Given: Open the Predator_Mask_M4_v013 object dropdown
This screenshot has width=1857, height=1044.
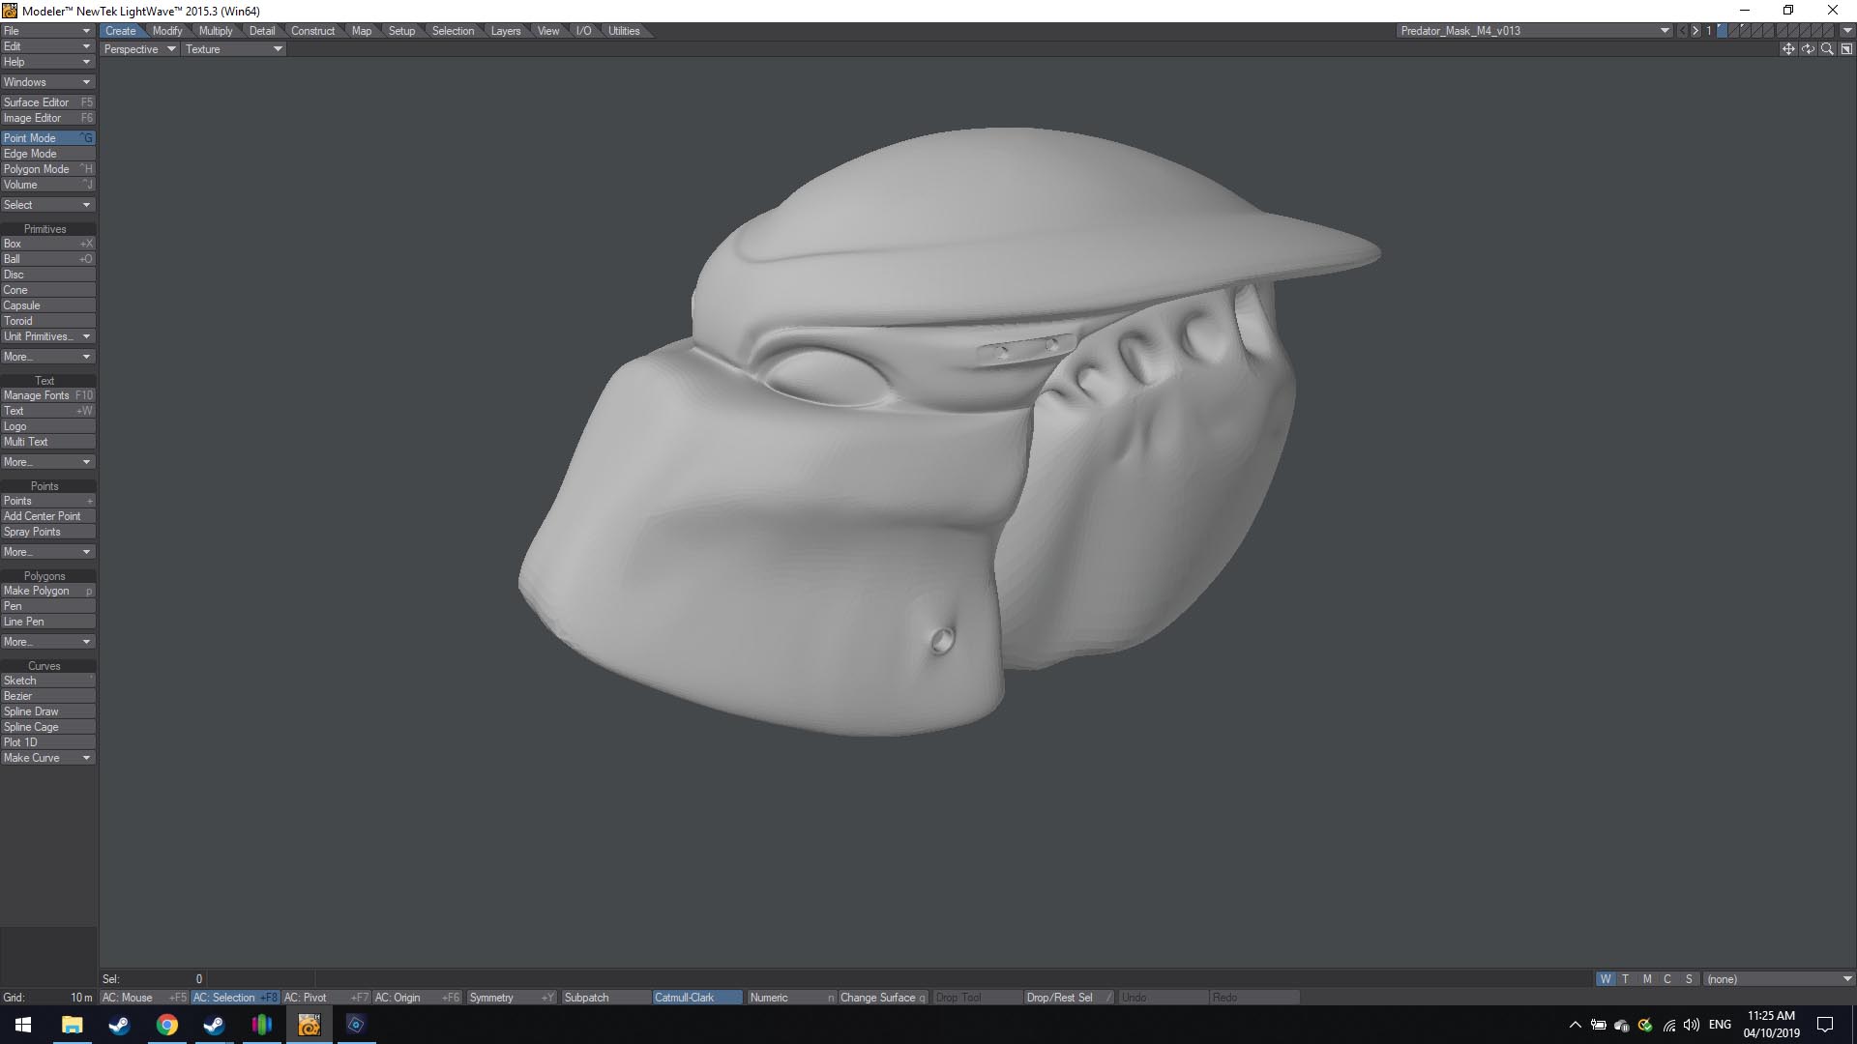Looking at the screenshot, I should 1534,31.
